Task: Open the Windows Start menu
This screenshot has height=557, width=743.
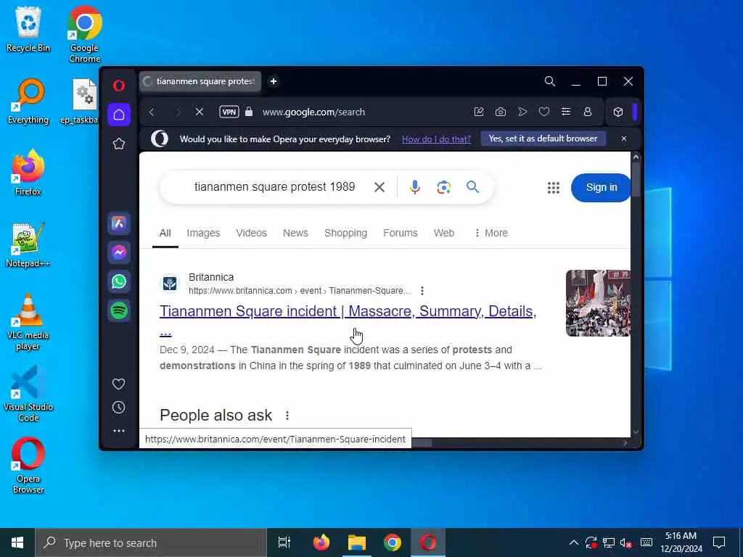Action: click(17, 542)
